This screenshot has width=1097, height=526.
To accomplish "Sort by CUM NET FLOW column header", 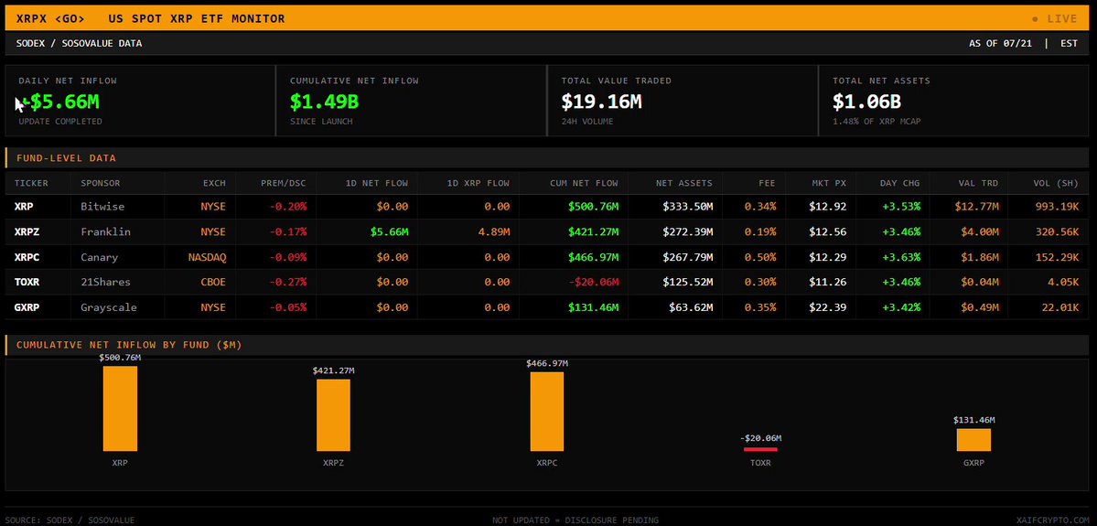I will (584, 183).
